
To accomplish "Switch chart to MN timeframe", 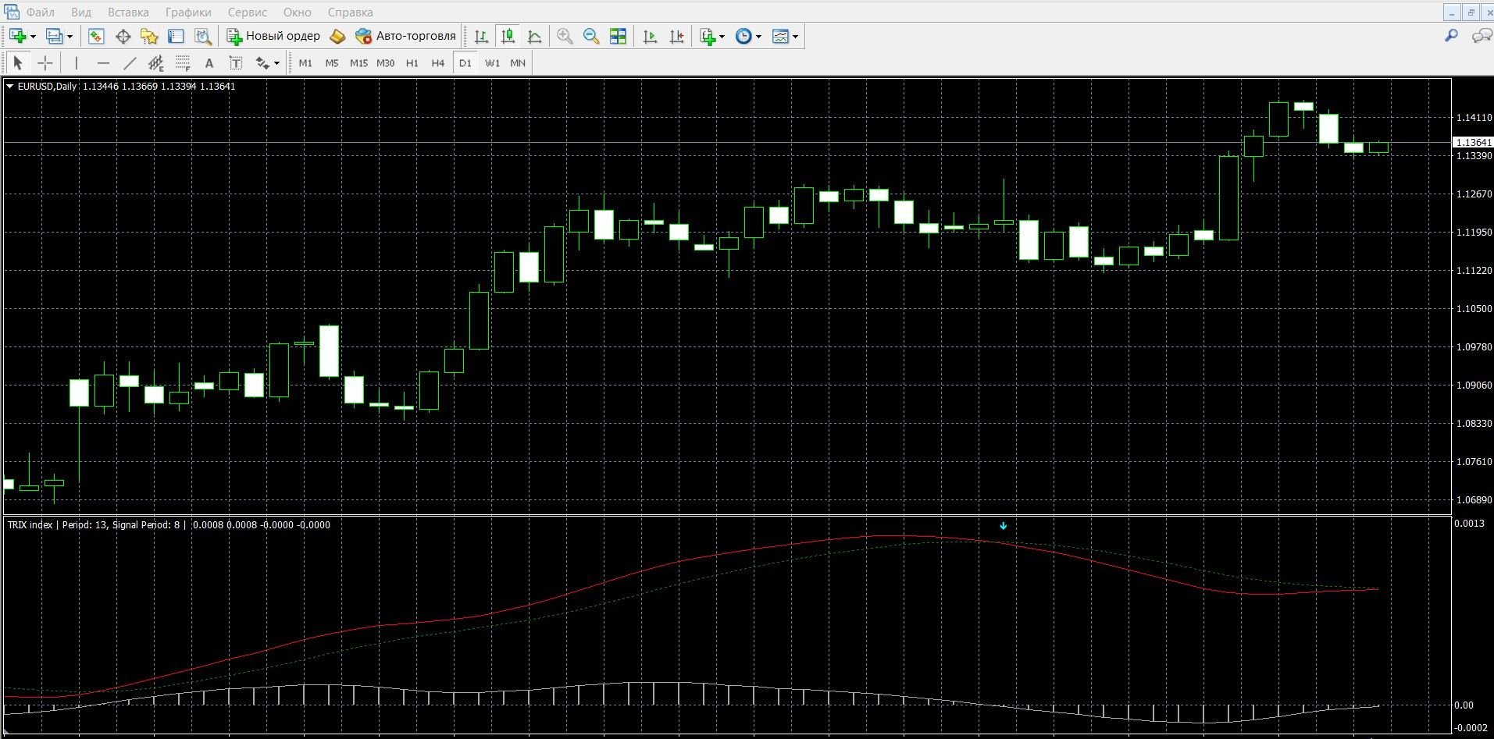I will [x=518, y=62].
